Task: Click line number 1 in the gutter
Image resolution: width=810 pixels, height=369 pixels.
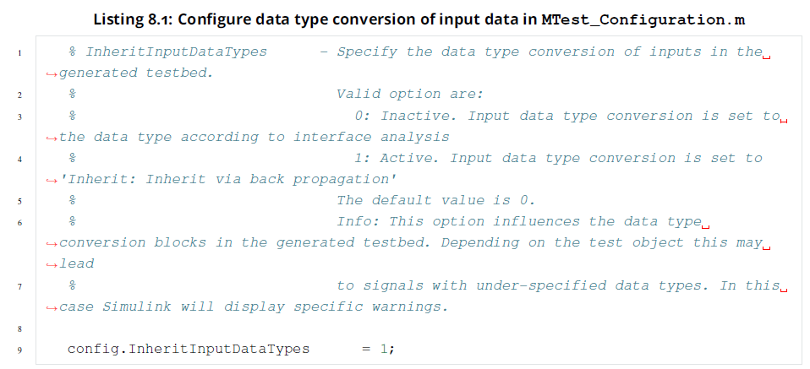Action: (x=18, y=53)
